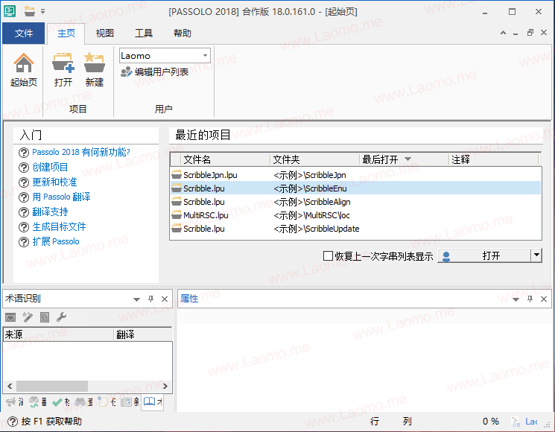Switch to the gray binoculars find tab
The image size is (555, 432).
[x=83, y=402]
